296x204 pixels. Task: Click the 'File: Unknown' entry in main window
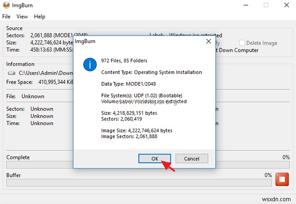click(25, 96)
